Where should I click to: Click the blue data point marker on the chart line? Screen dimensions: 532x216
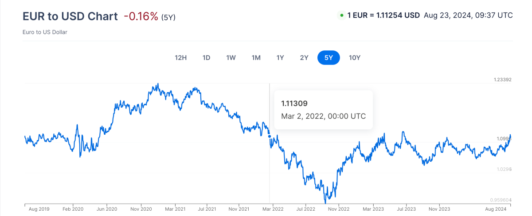(x=270, y=136)
